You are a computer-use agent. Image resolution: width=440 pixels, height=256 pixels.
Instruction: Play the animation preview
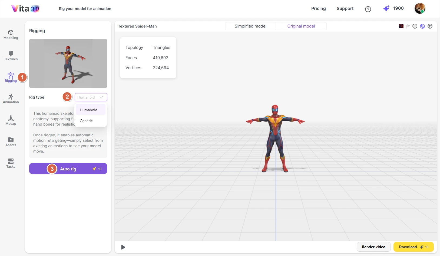[123, 247]
